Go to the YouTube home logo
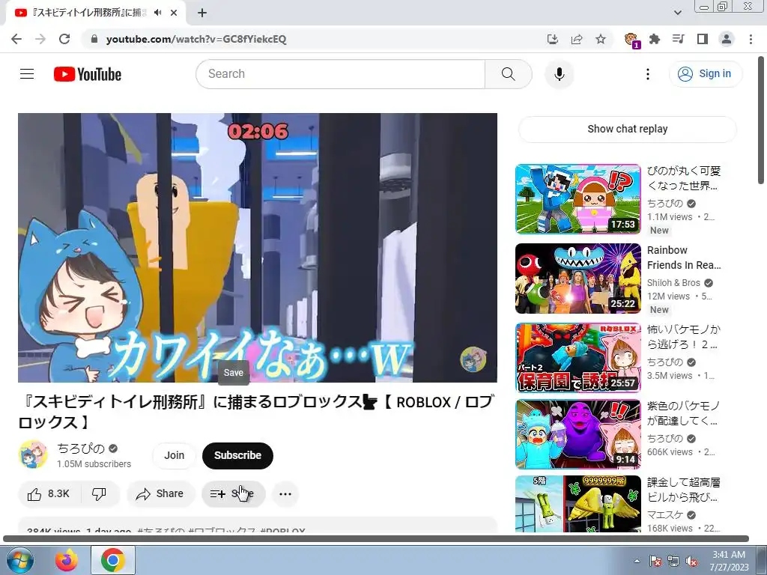This screenshot has height=575, width=767. coord(88,74)
